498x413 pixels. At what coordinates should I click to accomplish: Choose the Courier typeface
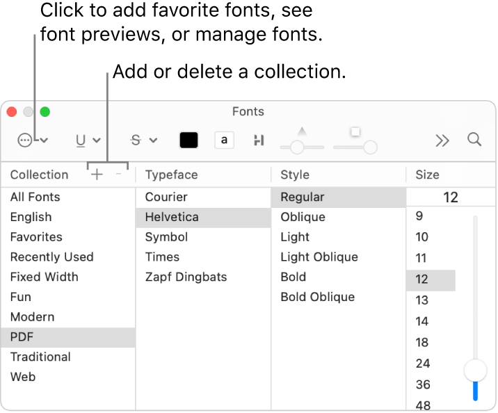pos(166,197)
